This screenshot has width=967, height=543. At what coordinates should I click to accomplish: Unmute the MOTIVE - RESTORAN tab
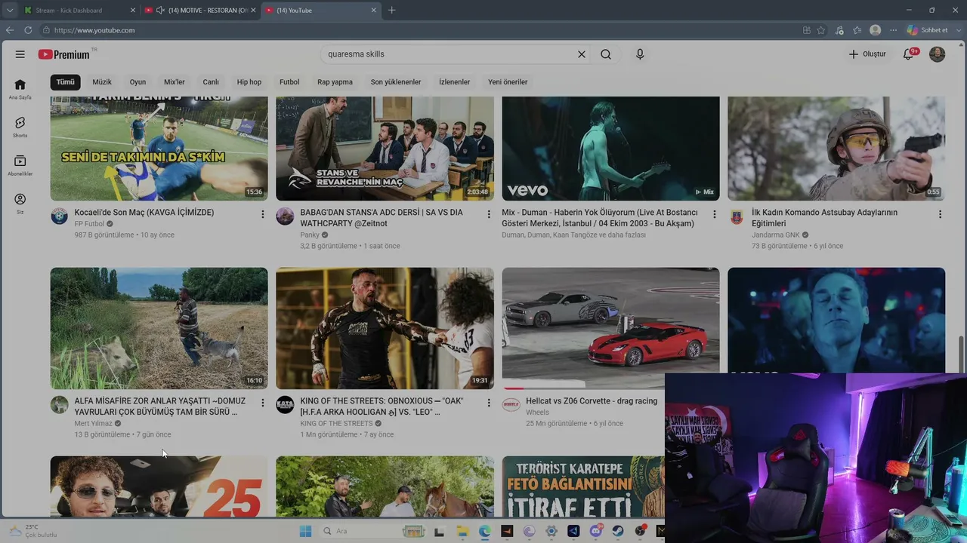pyautogui.click(x=159, y=11)
